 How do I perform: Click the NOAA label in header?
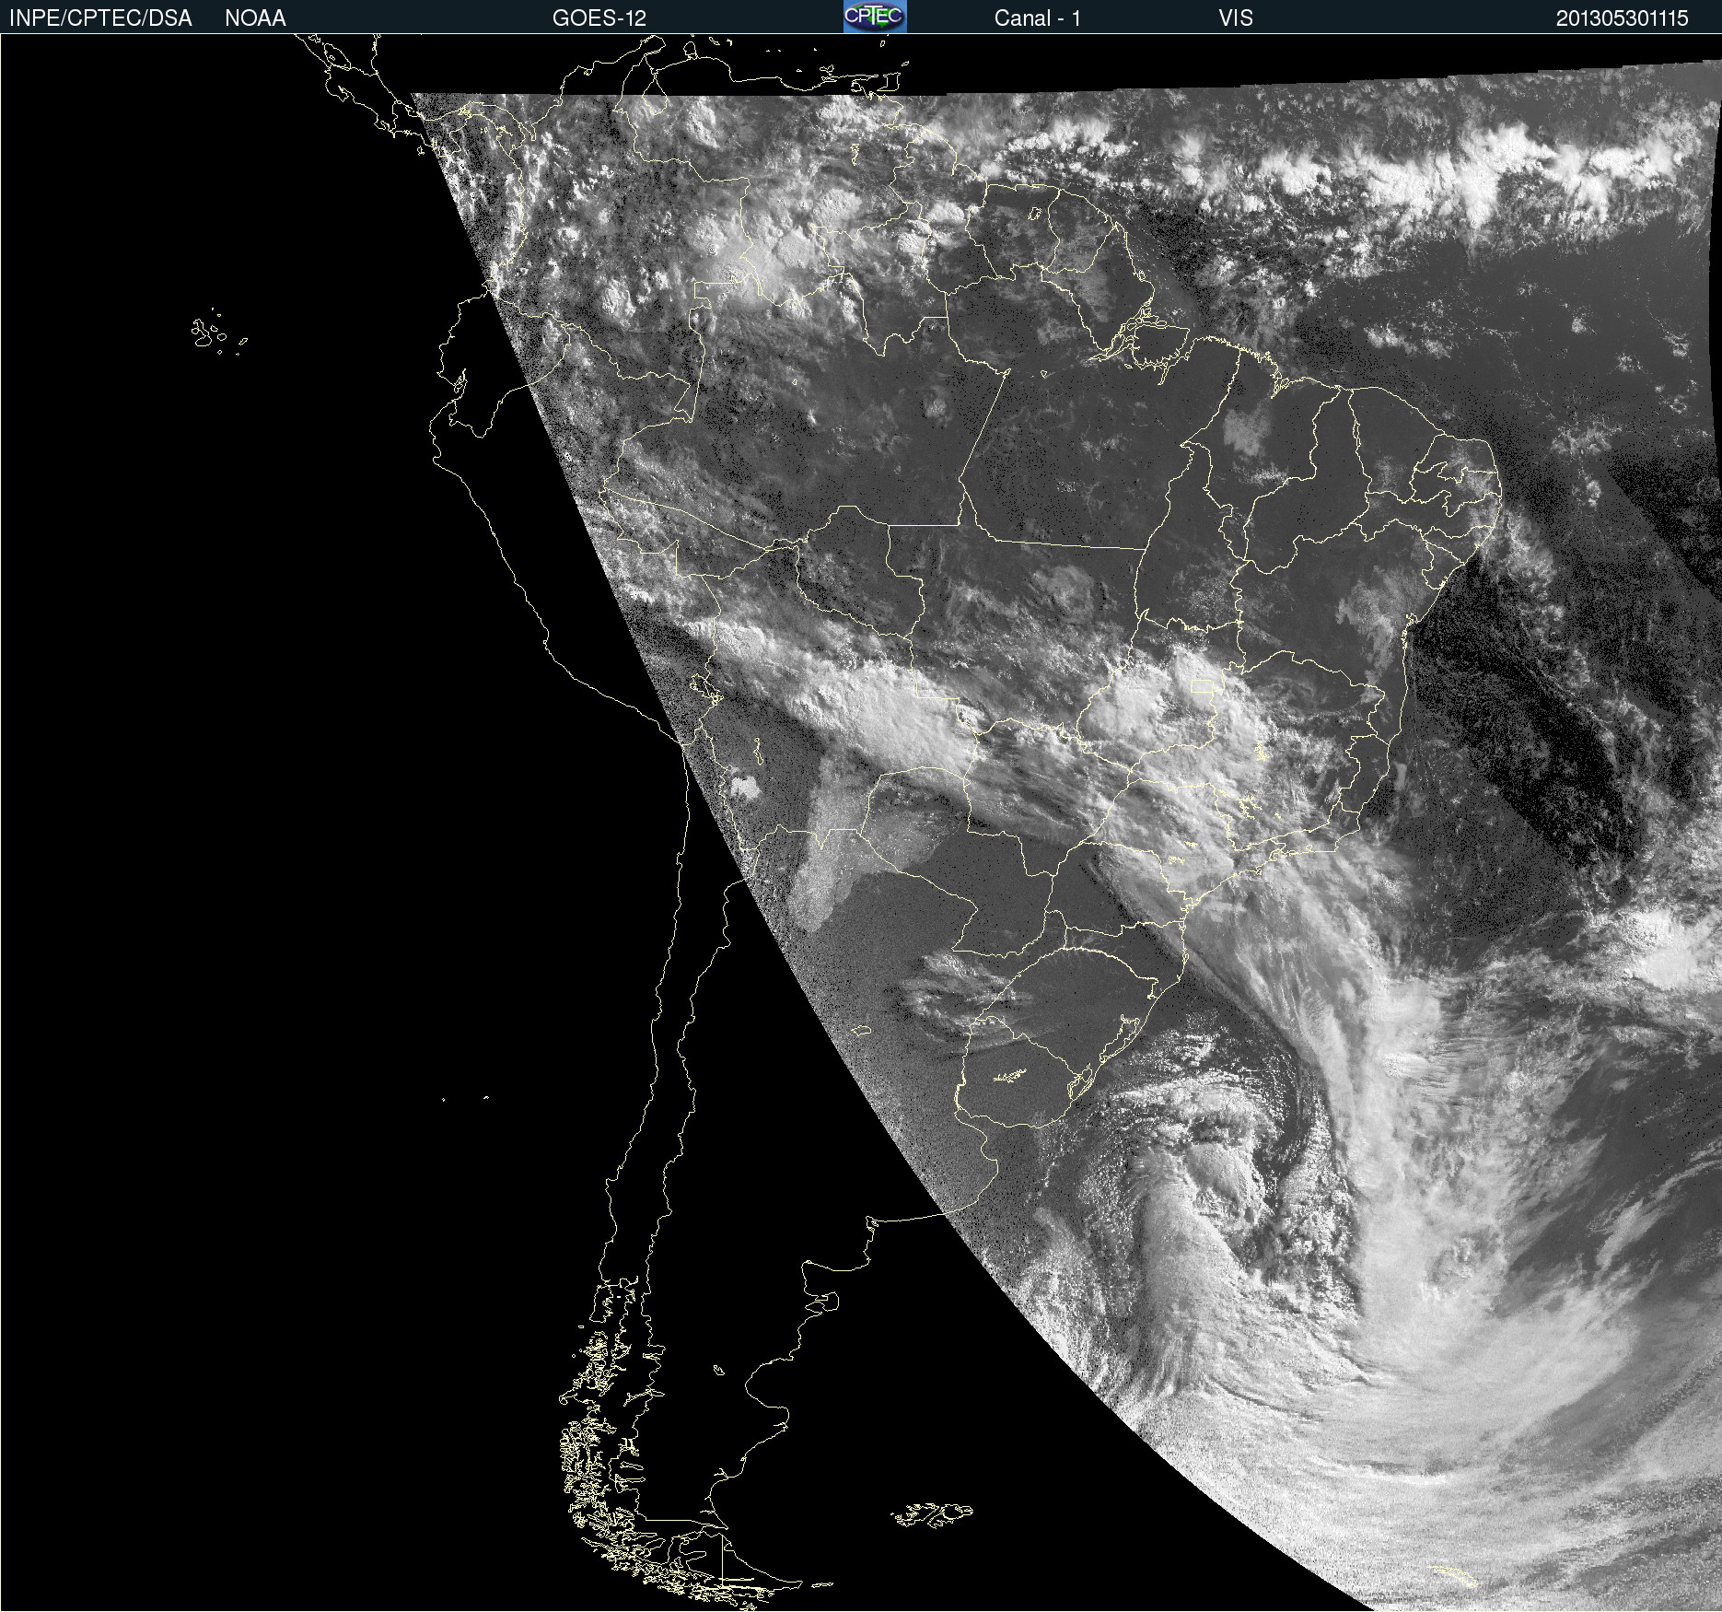point(255,18)
